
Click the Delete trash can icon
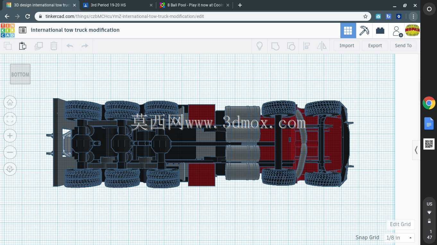click(54, 46)
